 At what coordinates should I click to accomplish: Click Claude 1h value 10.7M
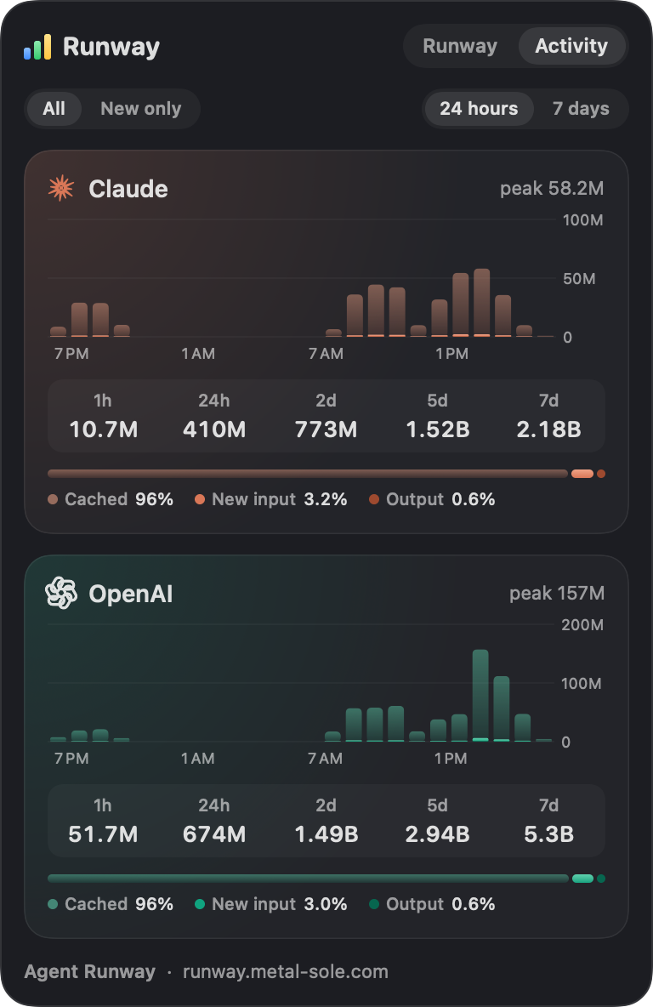point(103,429)
